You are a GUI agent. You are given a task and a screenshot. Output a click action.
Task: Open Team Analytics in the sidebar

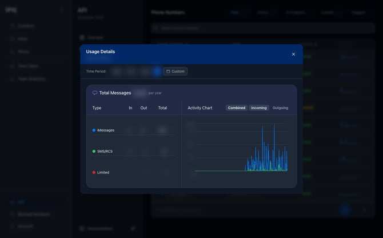point(31,78)
